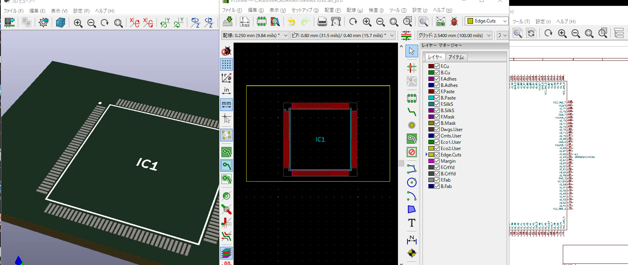Screen dimensions: 628x265
Task: Click the B.Cu green color swatch
Action: 431,73
